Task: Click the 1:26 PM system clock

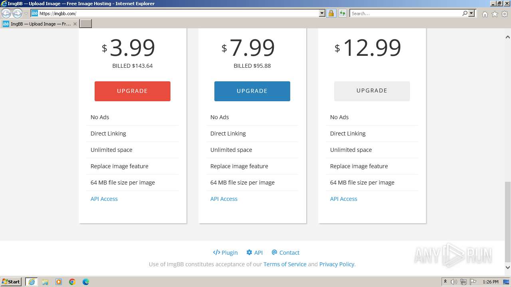Action: pyautogui.click(x=491, y=282)
